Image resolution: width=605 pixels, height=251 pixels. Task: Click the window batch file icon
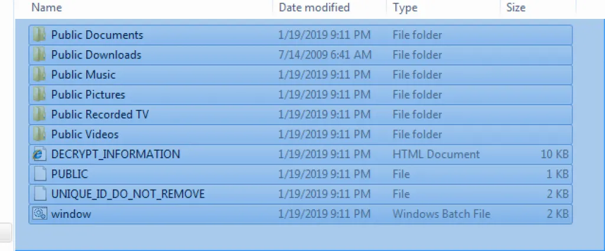point(40,214)
